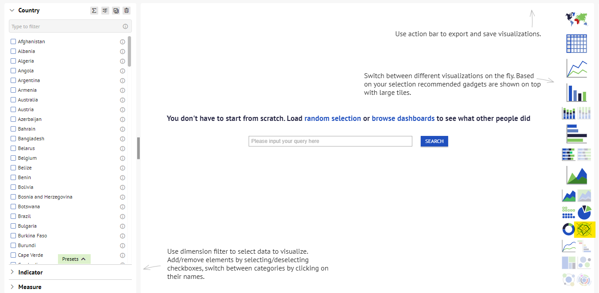This screenshot has width=599, height=293.
Task: Select the vertical bar chart gadget
Action: point(576,93)
